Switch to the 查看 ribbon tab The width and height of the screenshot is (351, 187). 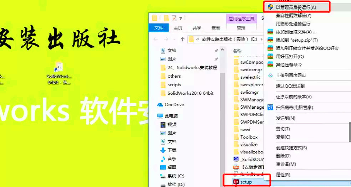click(216, 28)
